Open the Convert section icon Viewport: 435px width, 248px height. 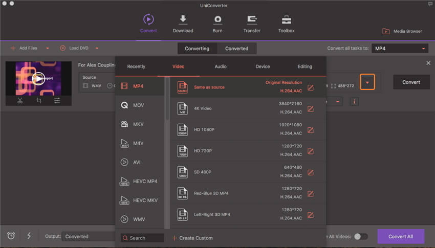[x=148, y=19]
